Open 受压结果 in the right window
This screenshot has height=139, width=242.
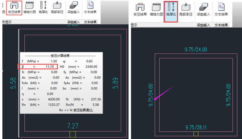pos(140,10)
